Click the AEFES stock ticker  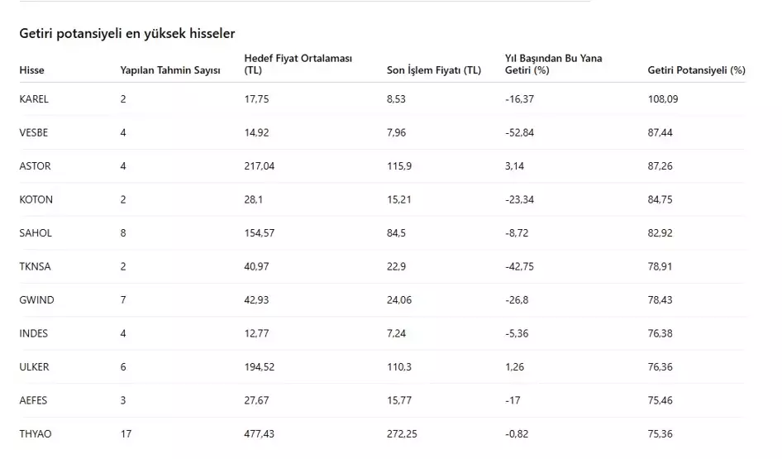pyautogui.click(x=33, y=400)
